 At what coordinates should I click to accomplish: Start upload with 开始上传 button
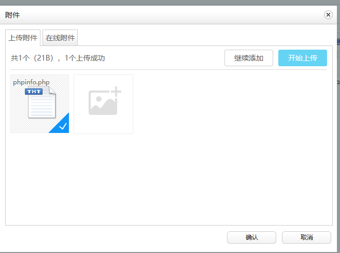(x=303, y=58)
